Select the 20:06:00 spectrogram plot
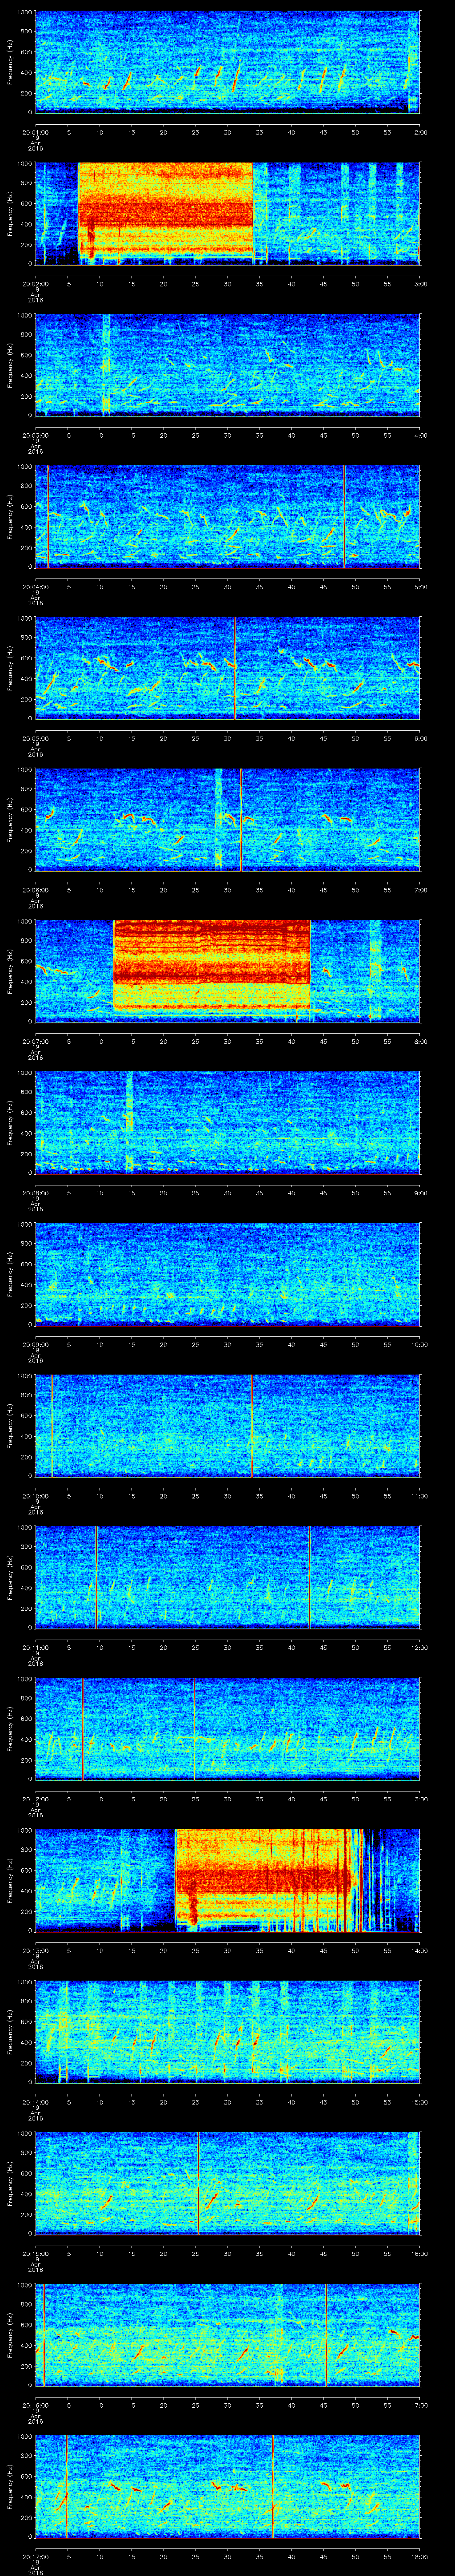This screenshot has height=2576, width=455. click(x=227, y=819)
